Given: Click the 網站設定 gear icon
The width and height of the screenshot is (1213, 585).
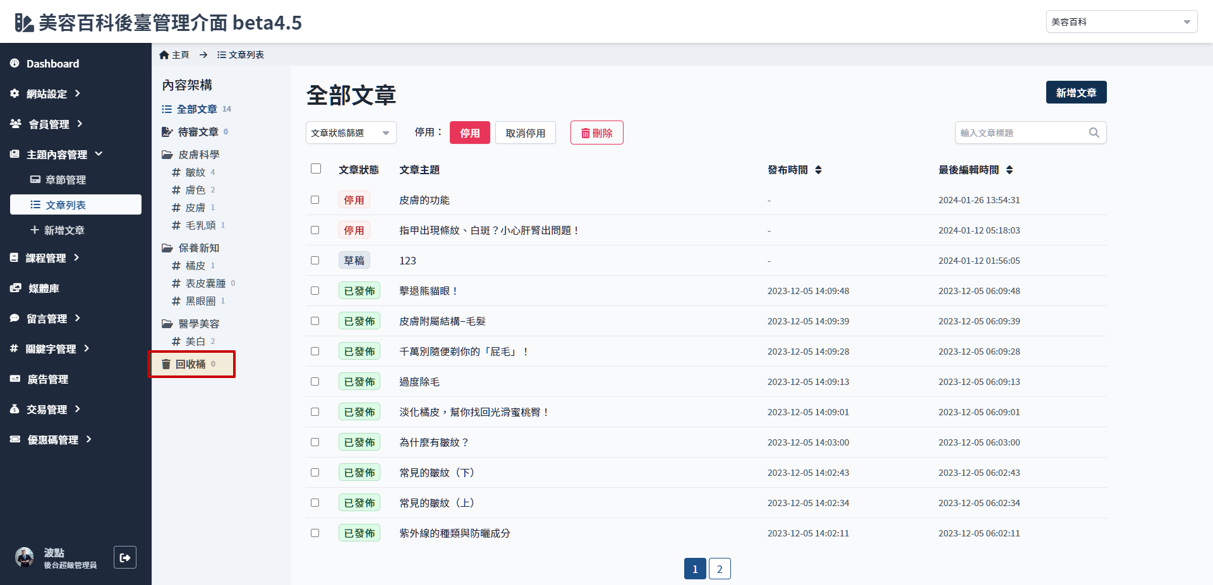Looking at the screenshot, I should click(x=15, y=93).
